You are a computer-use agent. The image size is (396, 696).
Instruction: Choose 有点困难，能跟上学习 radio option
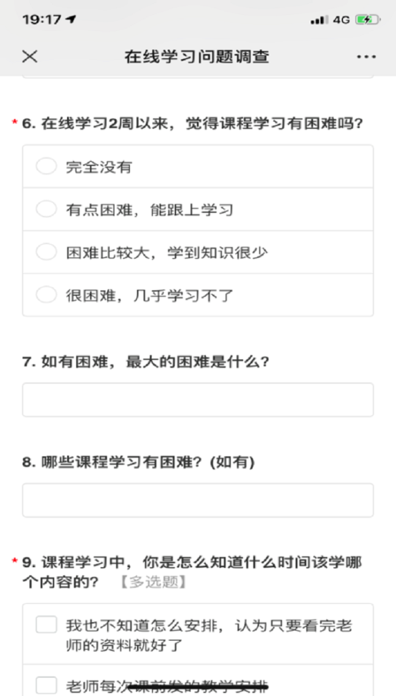click(x=46, y=209)
